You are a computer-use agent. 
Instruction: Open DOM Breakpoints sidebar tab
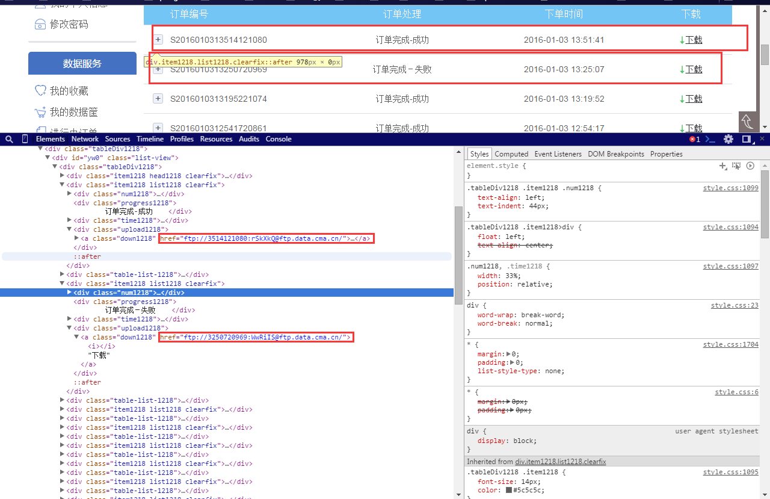(616, 154)
